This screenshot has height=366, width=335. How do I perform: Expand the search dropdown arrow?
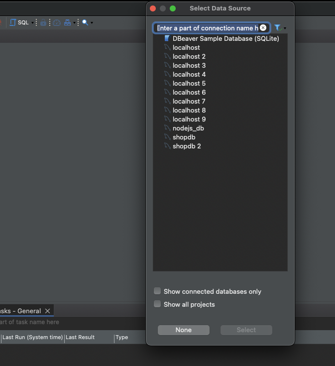click(x=92, y=22)
